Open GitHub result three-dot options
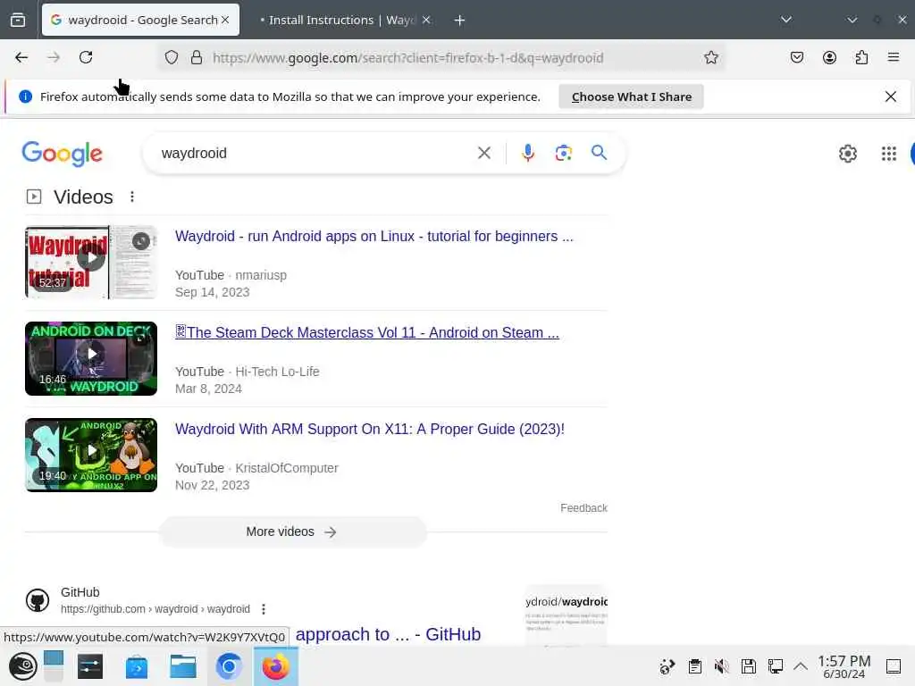The image size is (915, 686). (x=264, y=609)
